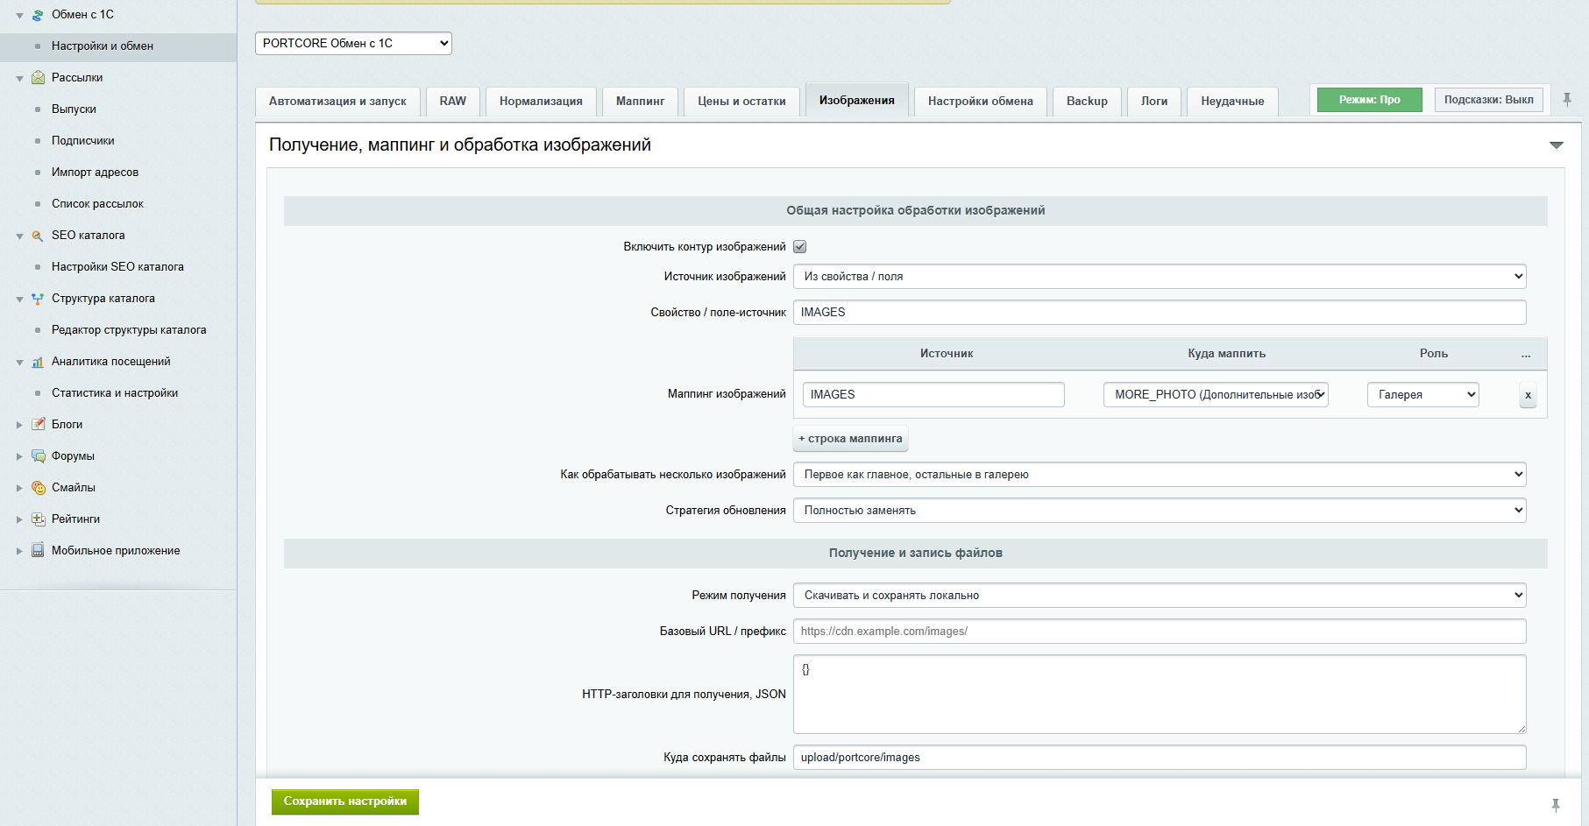Click the Мобильное приложение phone icon
This screenshot has height=826, width=1589.
point(38,551)
